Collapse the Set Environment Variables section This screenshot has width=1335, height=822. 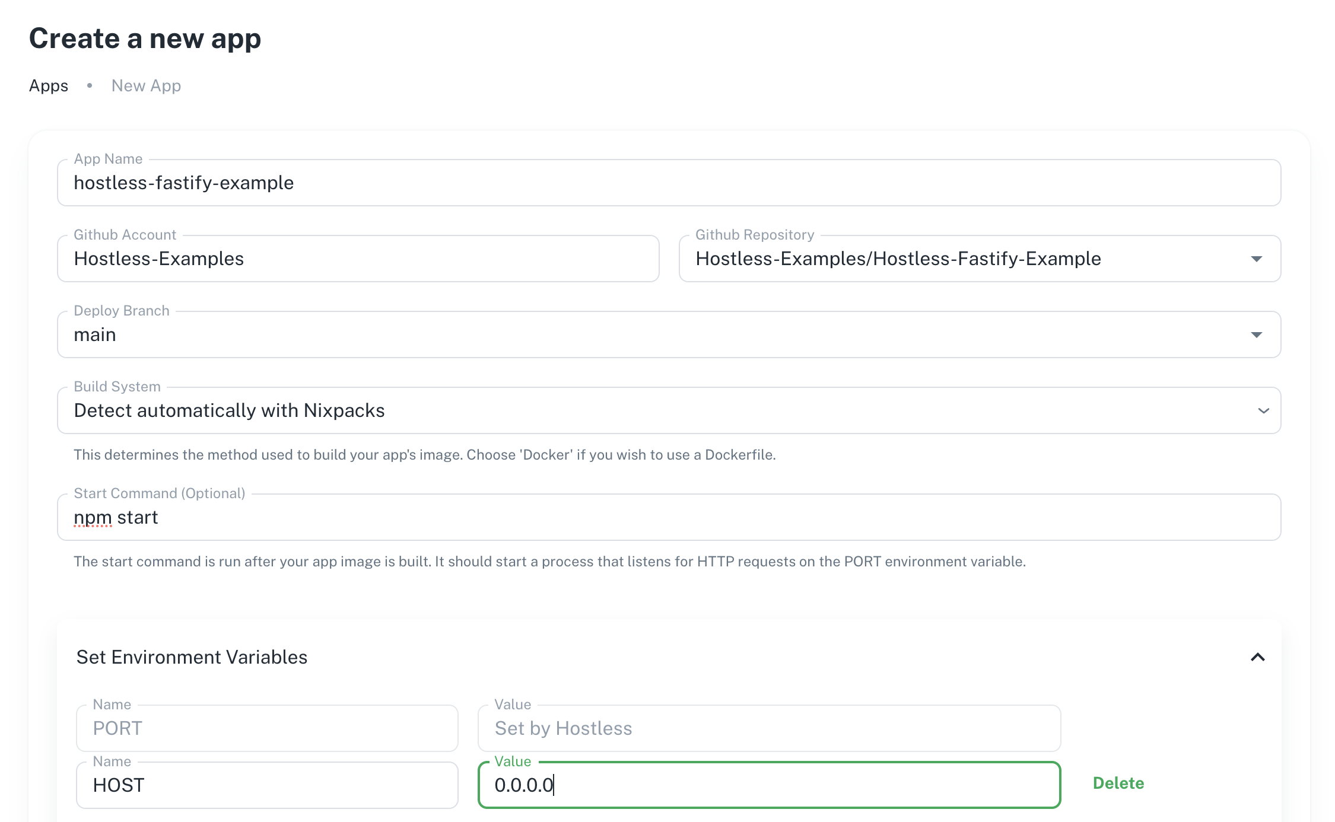pyautogui.click(x=1257, y=657)
